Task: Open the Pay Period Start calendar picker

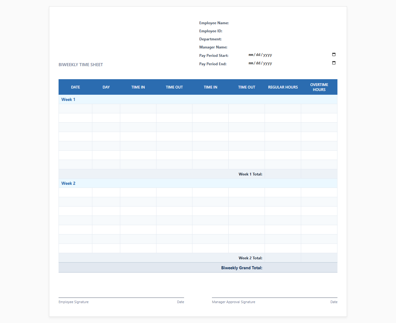Action: click(334, 55)
